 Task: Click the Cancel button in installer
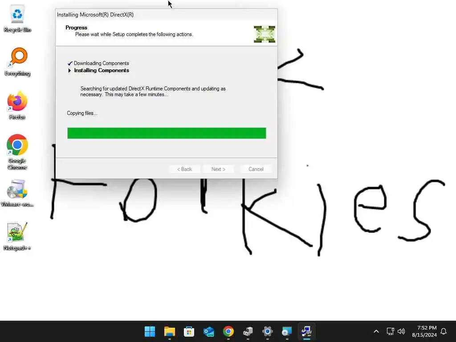pos(256,169)
